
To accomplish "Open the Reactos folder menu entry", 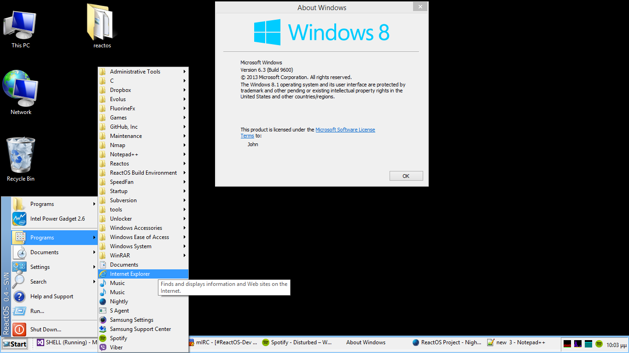I will click(143, 164).
